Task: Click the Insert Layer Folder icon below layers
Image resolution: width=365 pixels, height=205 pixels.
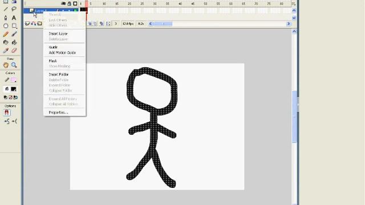Action: [x=39, y=23]
